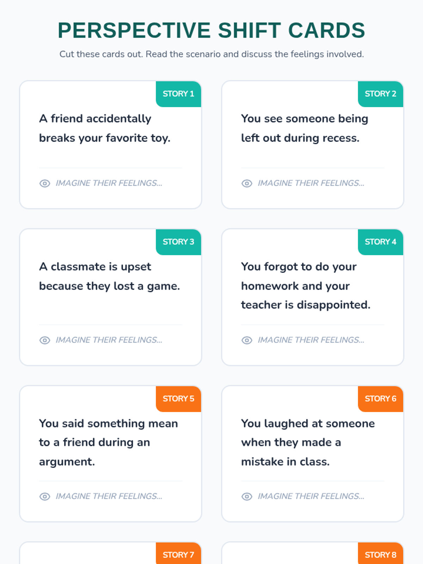Click the eye icon on Story 6 card
The width and height of the screenshot is (423, 564).
pyautogui.click(x=247, y=496)
